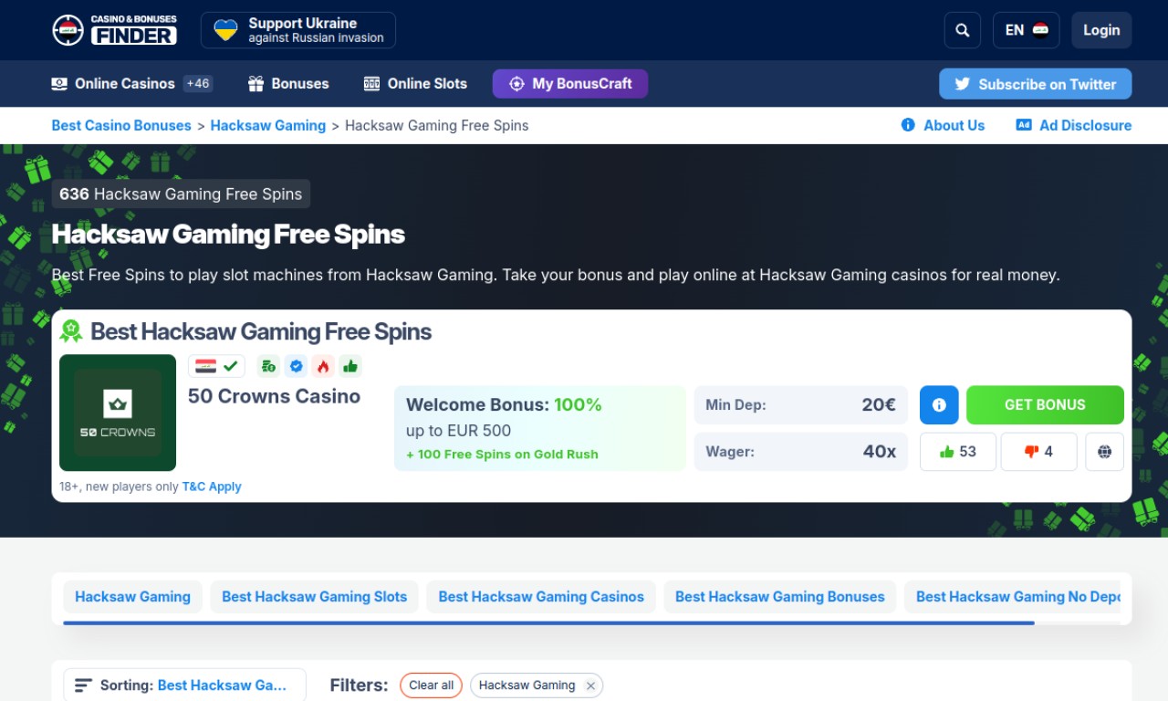This screenshot has height=701, width=1168.
Task: Click the Wager 40x field
Action: (801, 452)
